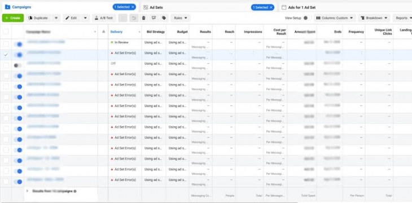Click the Budget column header
The width and height of the screenshot is (412, 203).
point(182,32)
